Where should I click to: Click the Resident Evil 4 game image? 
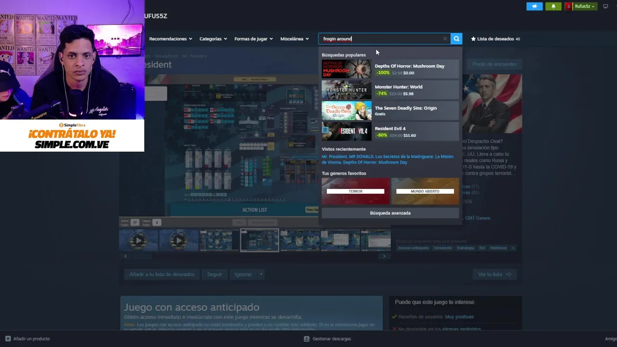[x=347, y=131]
